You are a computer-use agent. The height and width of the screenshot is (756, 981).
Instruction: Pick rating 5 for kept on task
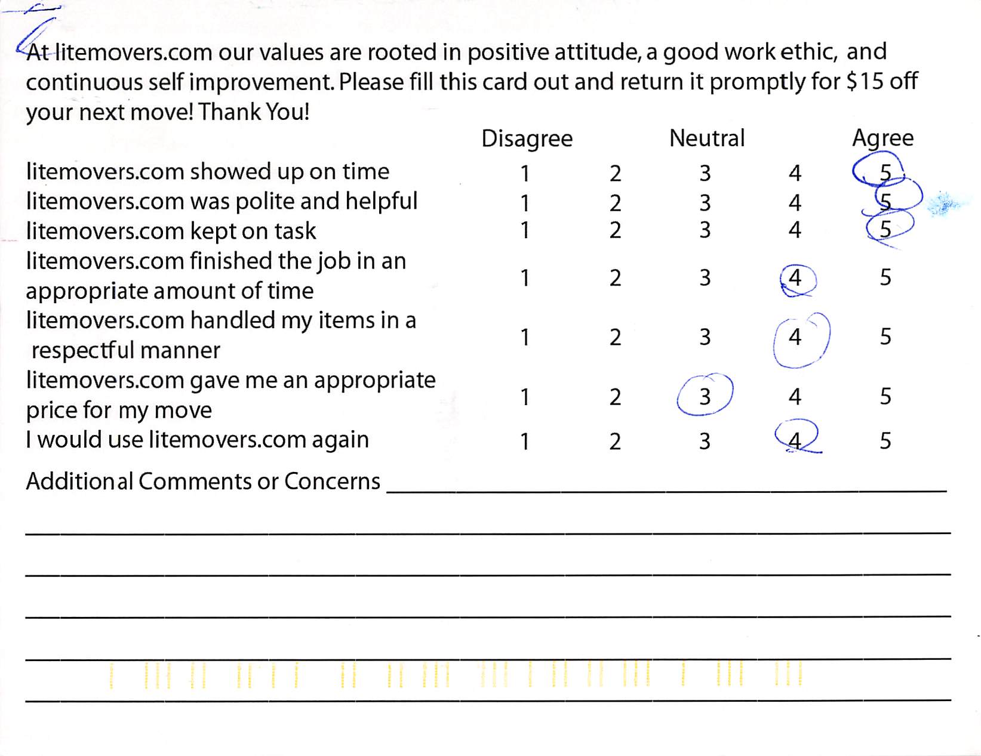(x=885, y=230)
